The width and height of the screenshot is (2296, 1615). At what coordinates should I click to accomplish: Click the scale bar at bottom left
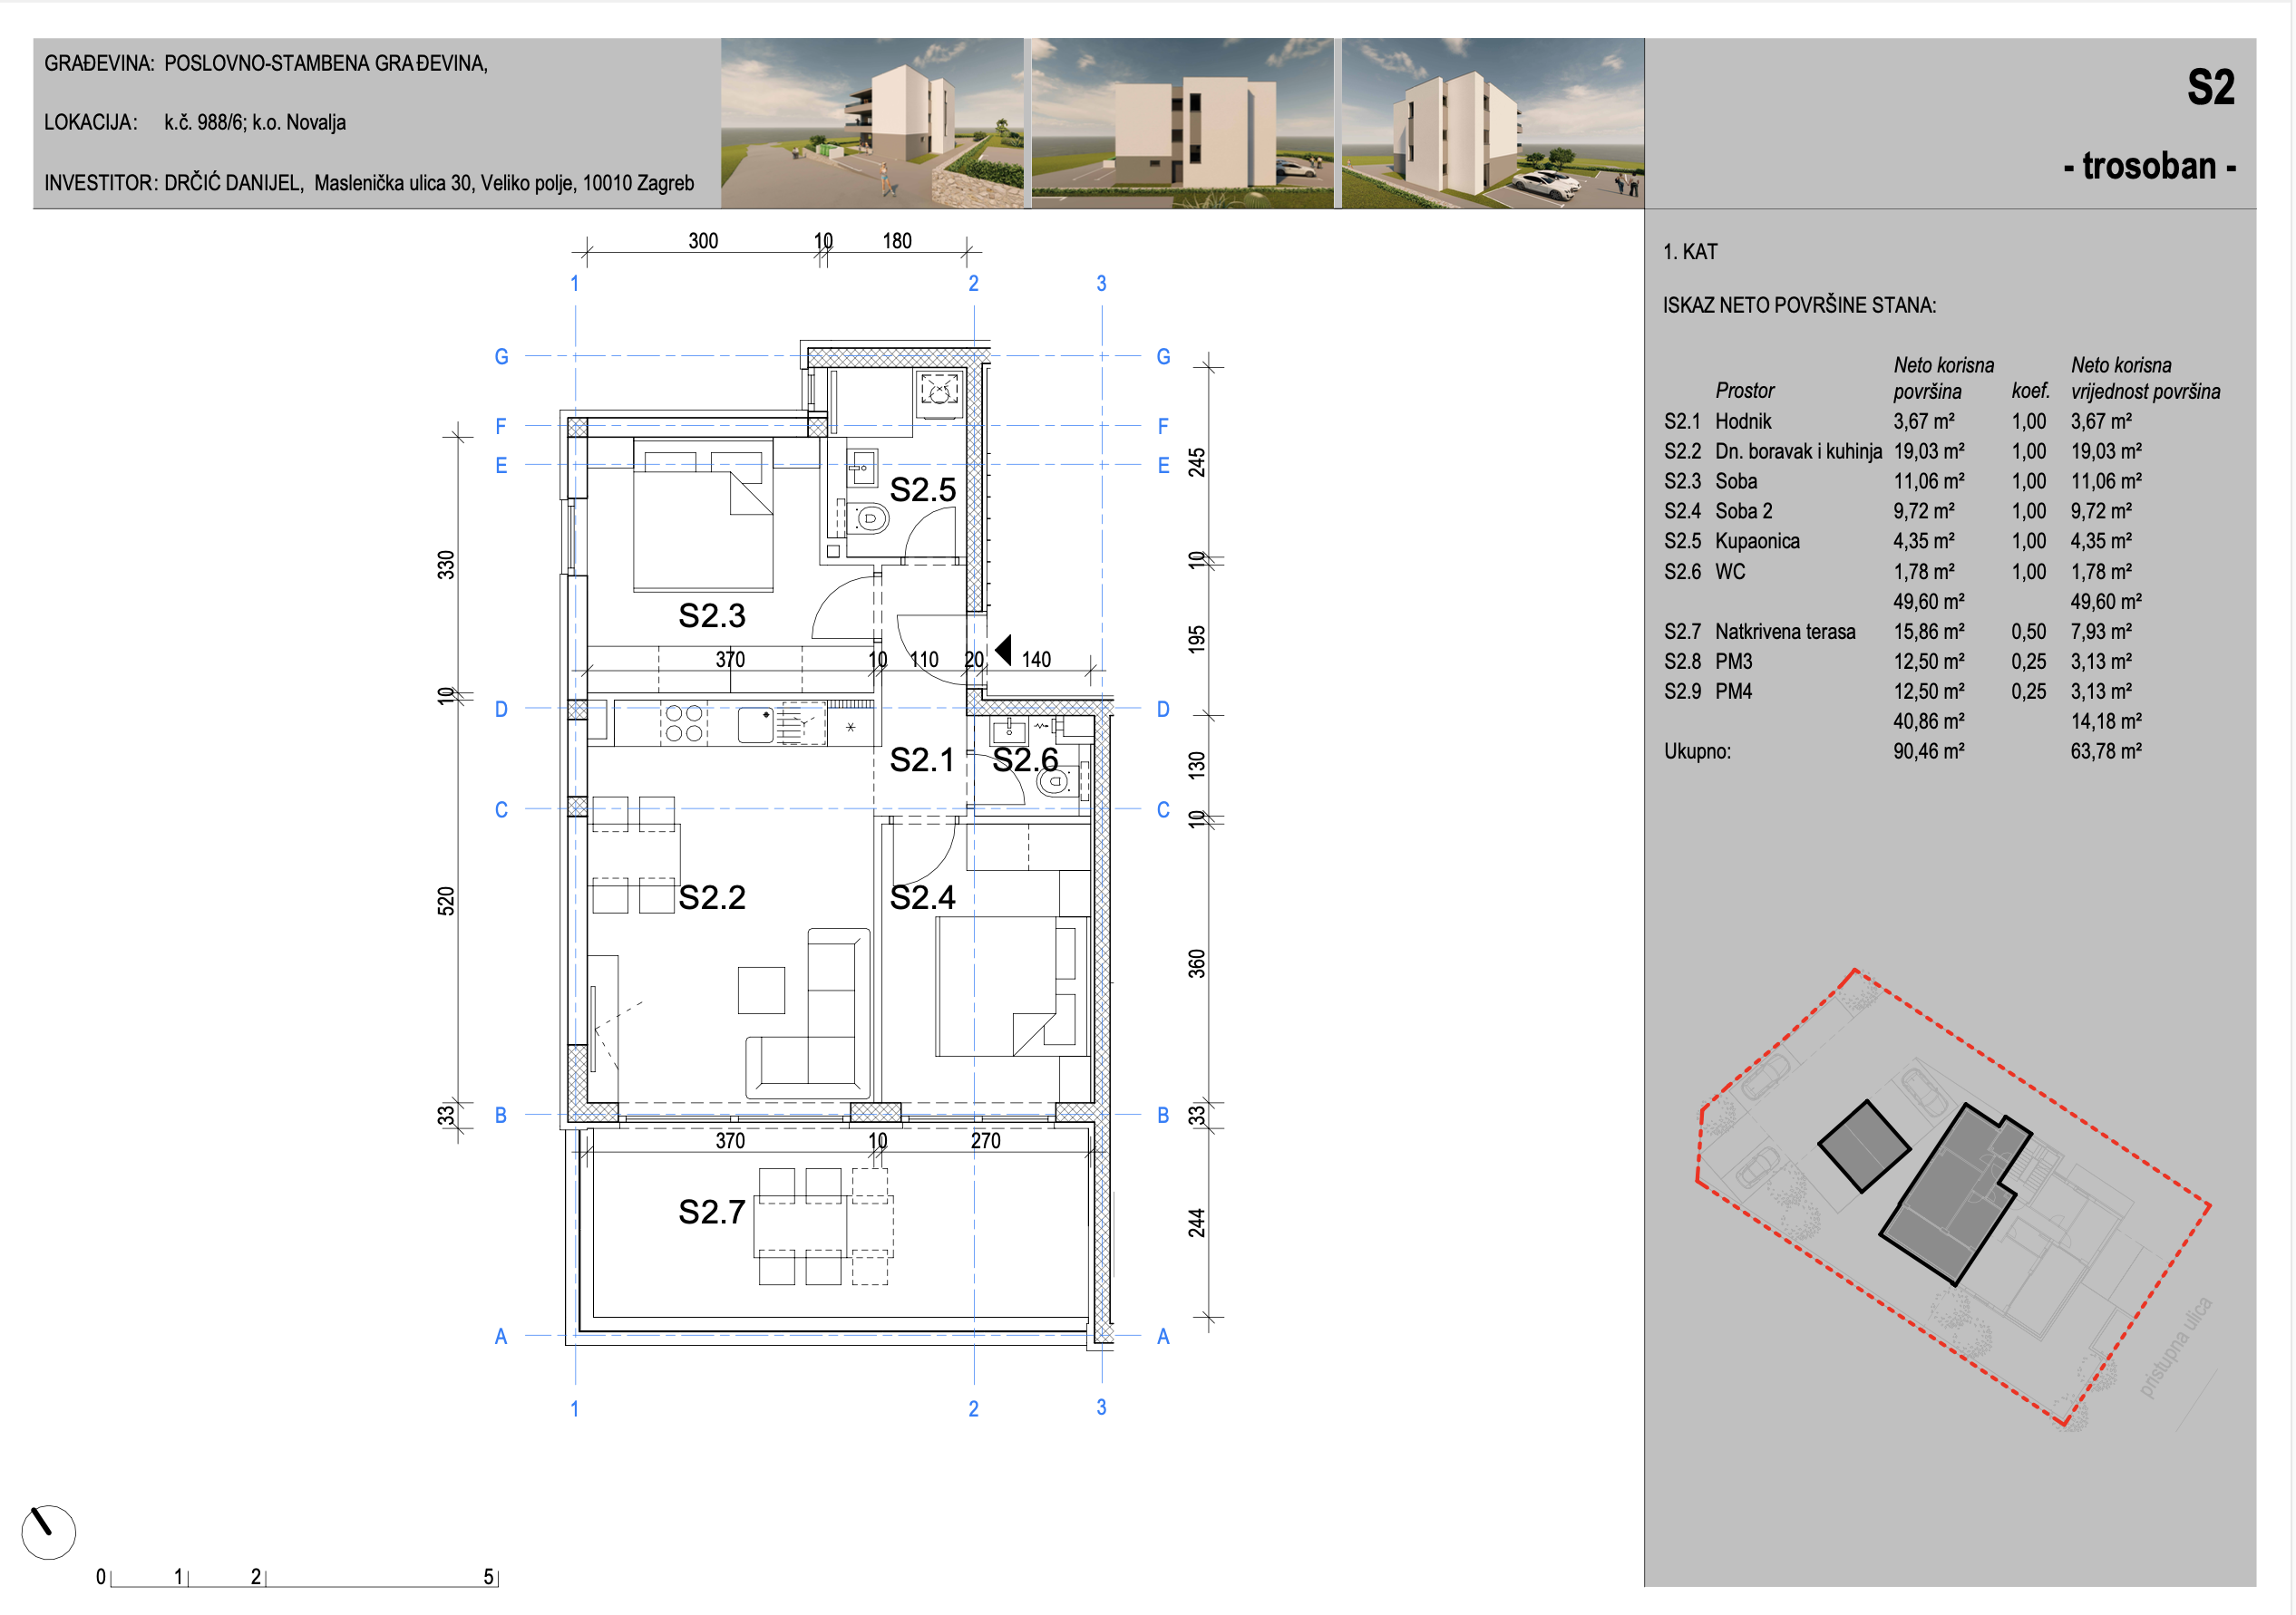pos(298,1577)
